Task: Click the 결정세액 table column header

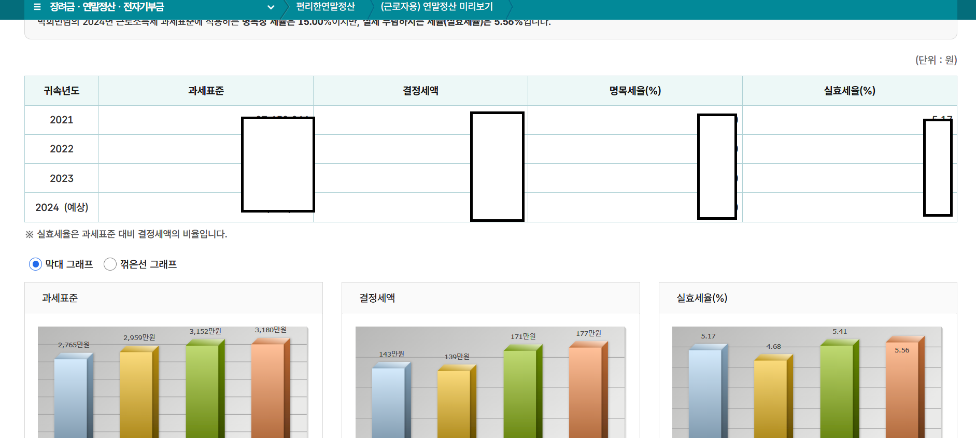Action: tap(420, 91)
